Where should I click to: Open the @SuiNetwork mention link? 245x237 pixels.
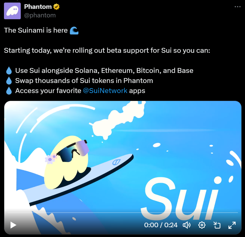[x=105, y=91]
